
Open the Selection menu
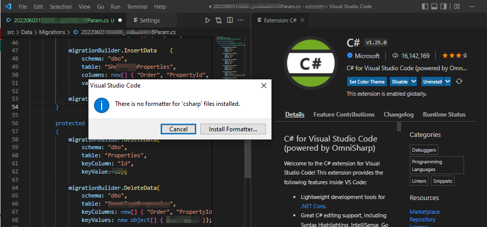tap(60, 7)
